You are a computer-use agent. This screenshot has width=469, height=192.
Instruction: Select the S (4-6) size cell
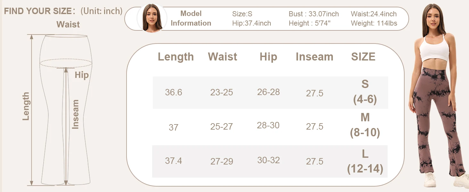[x=365, y=92]
